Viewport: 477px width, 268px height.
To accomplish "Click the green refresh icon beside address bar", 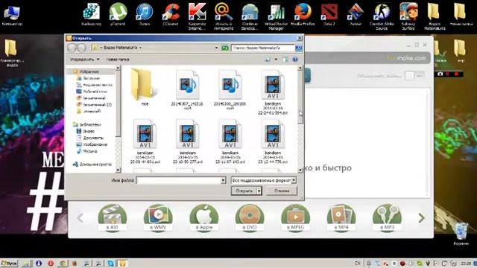I will 225,48.
